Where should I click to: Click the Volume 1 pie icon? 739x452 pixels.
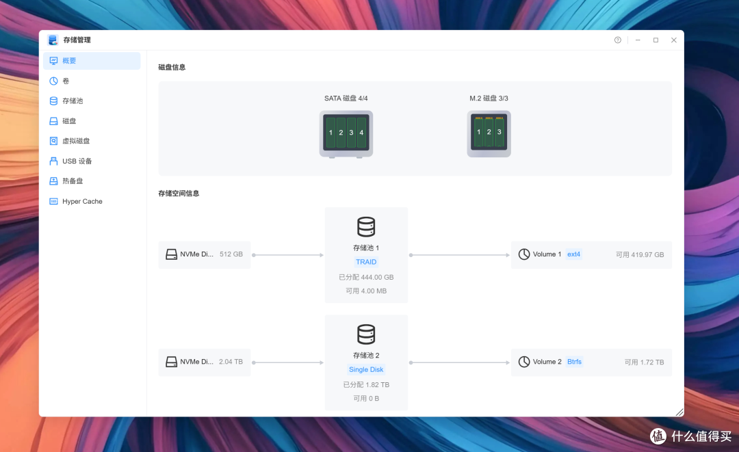tap(524, 254)
